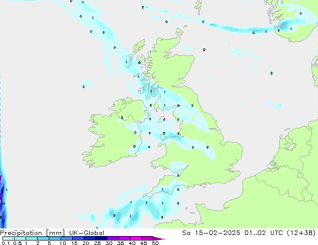Select legend swatch between 40 and 45
The height and width of the screenshot is (245, 318).
click(x=136, y=238)
